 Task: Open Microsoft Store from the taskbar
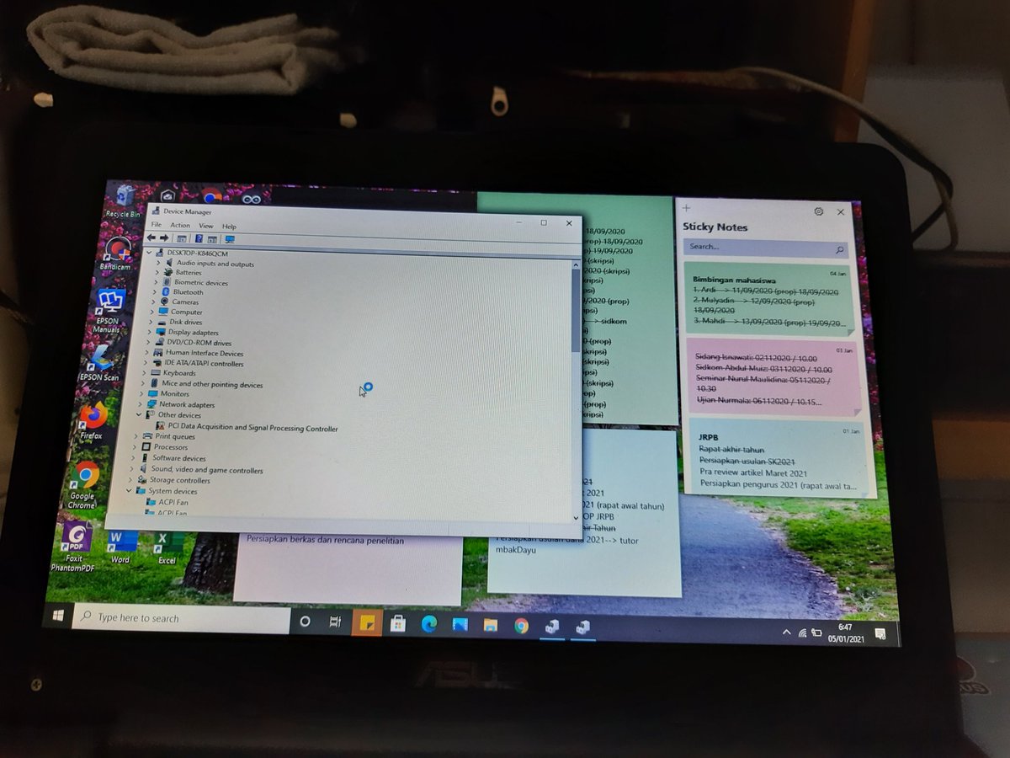click(x=398, y=624)
